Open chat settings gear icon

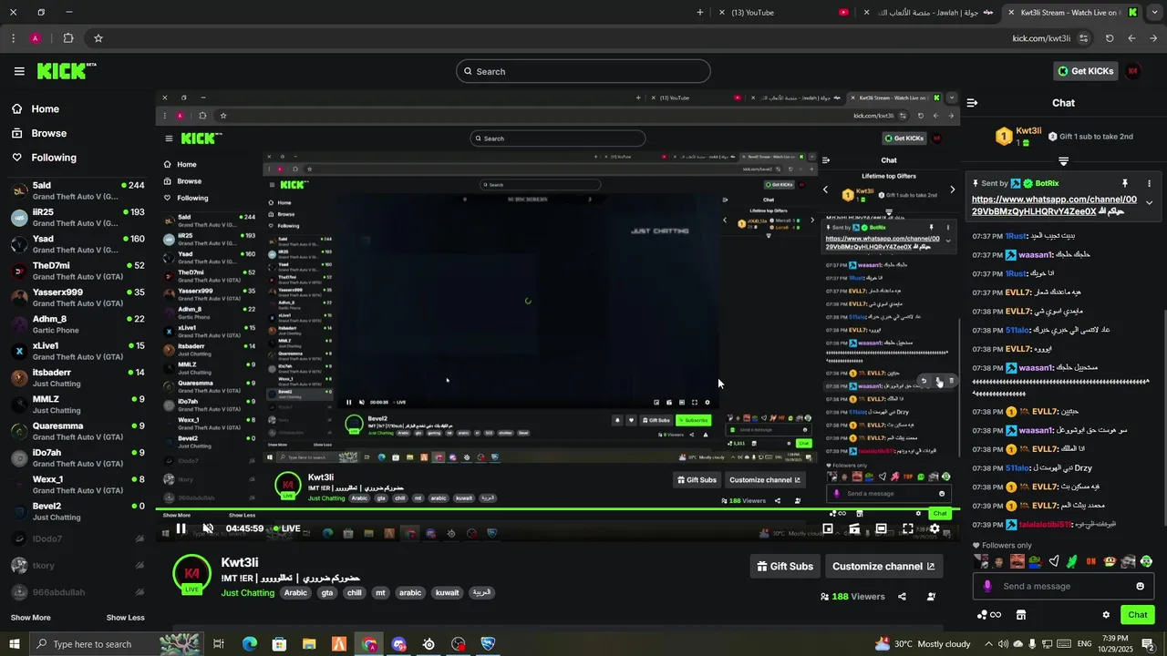[x=1106, y=615]
